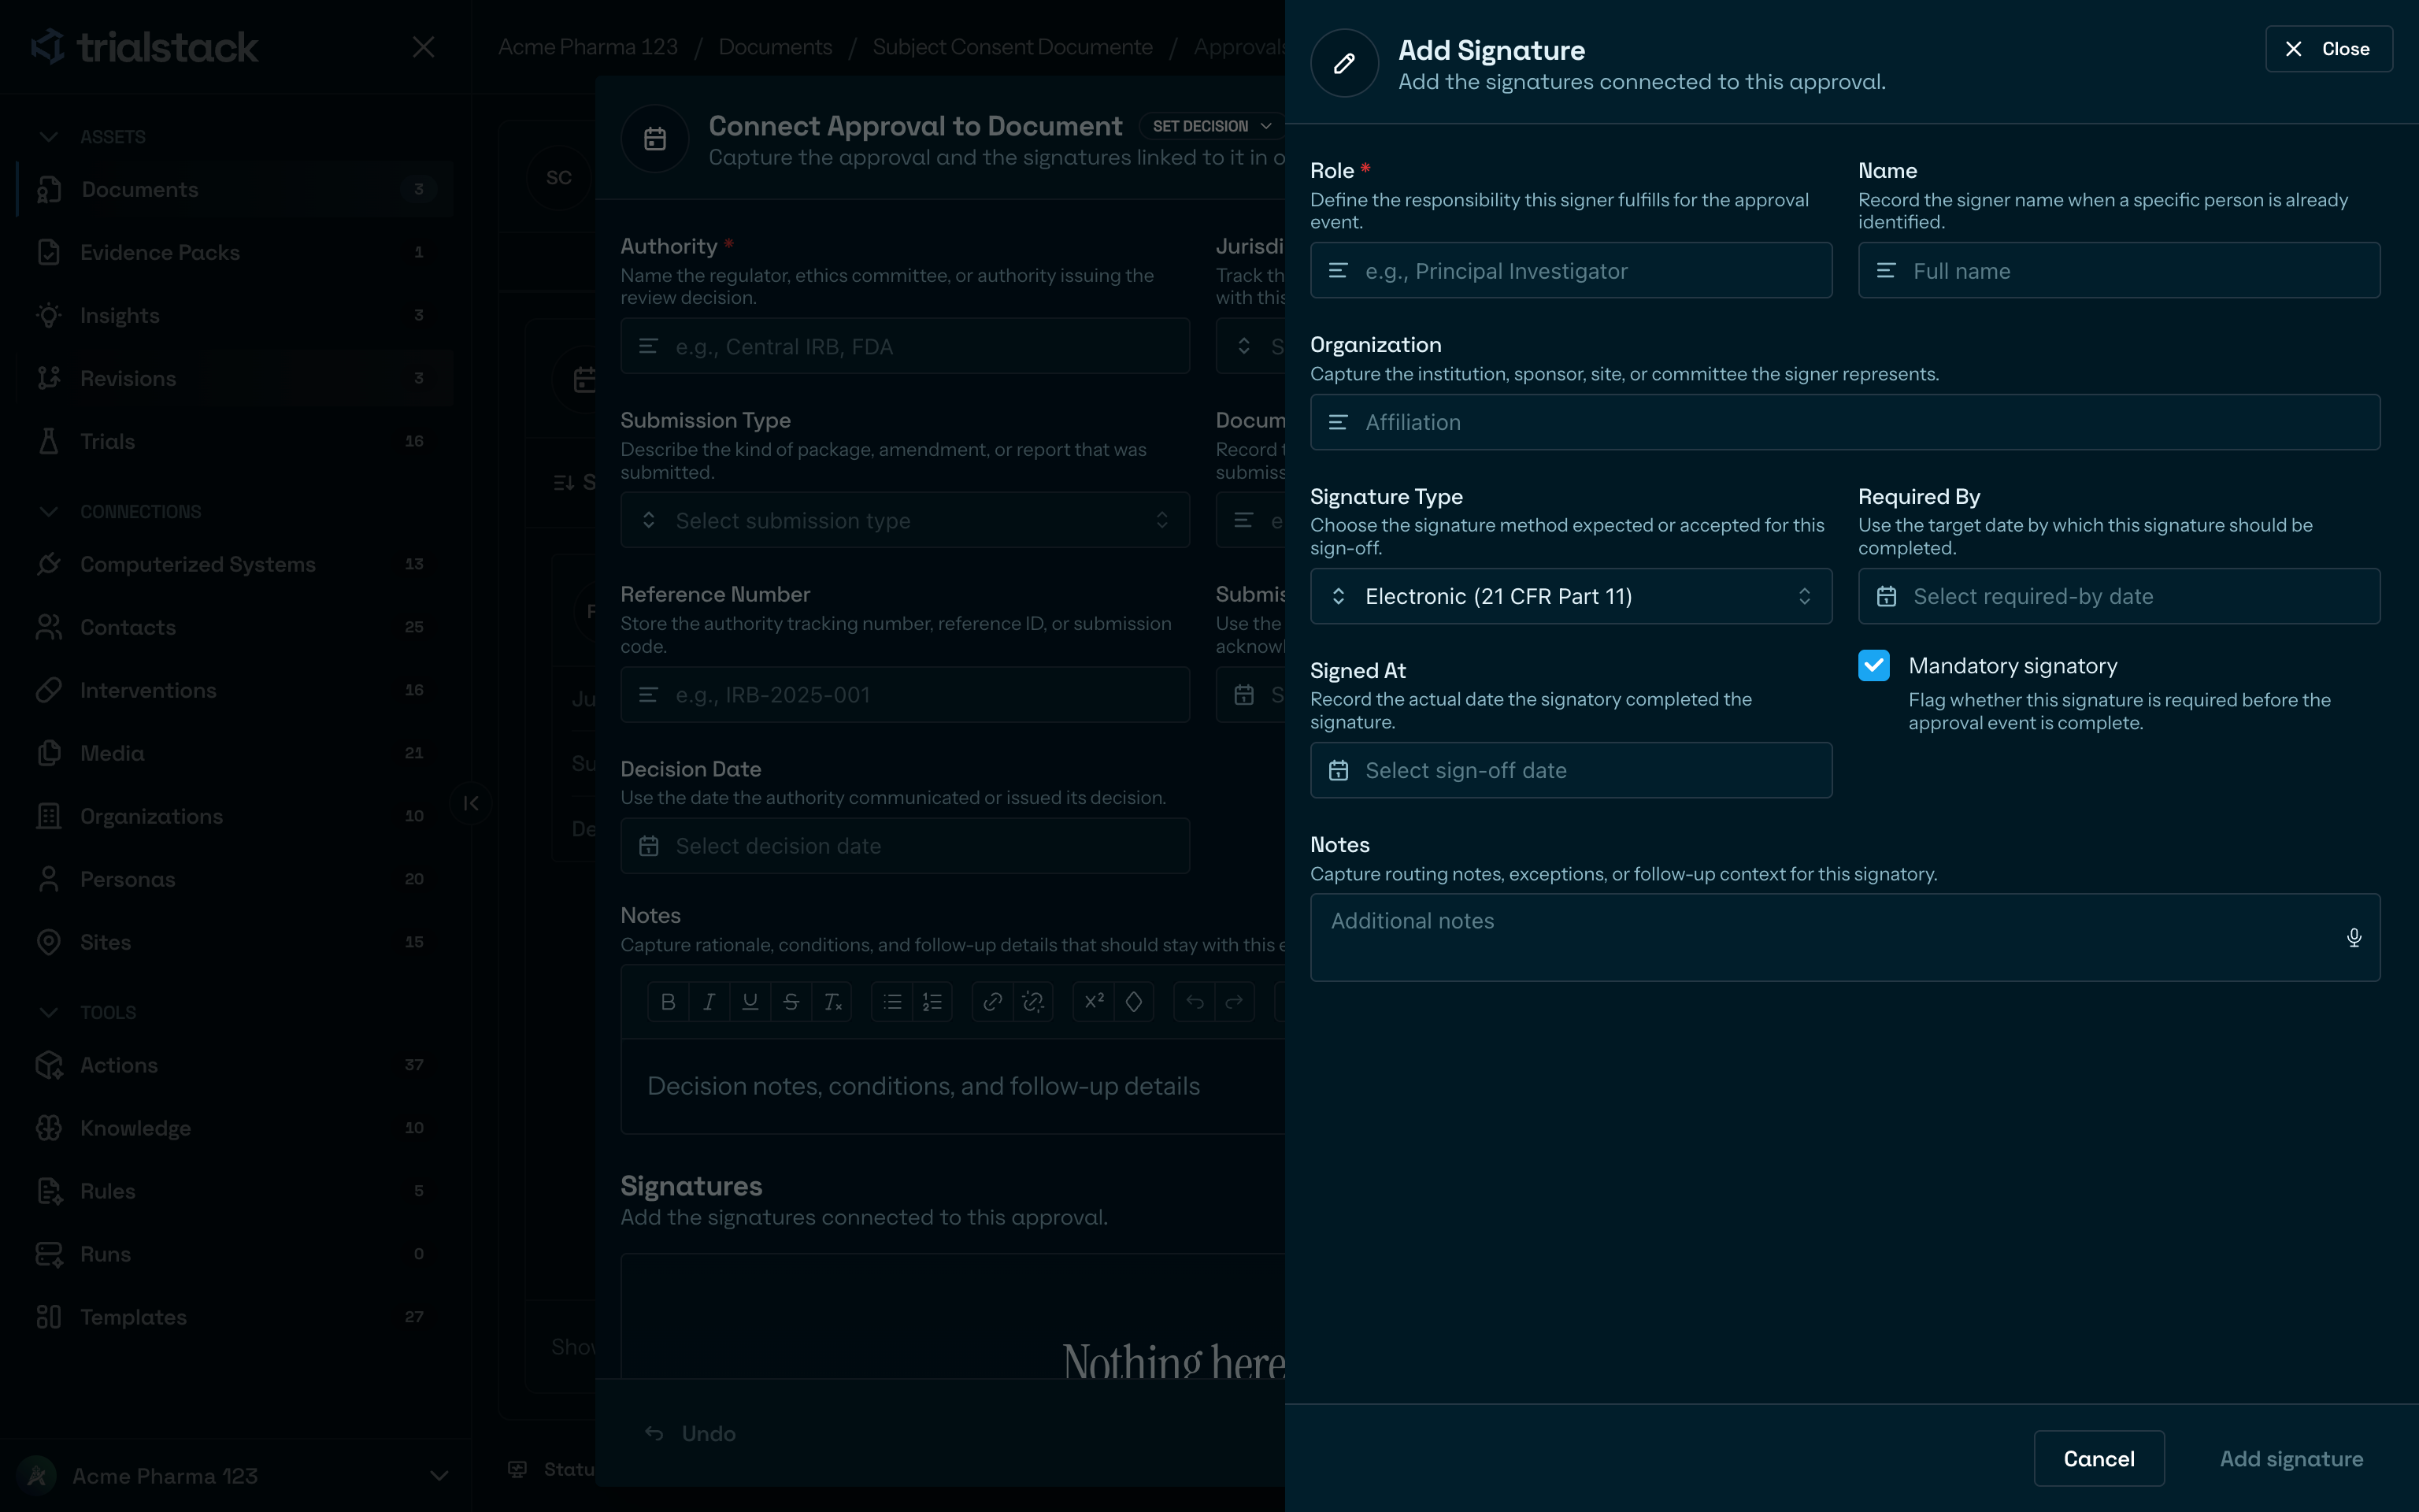Screen dimensions: 2419x1512
Task: Click the Additional notes text area
Action: tap(1844, 937)
